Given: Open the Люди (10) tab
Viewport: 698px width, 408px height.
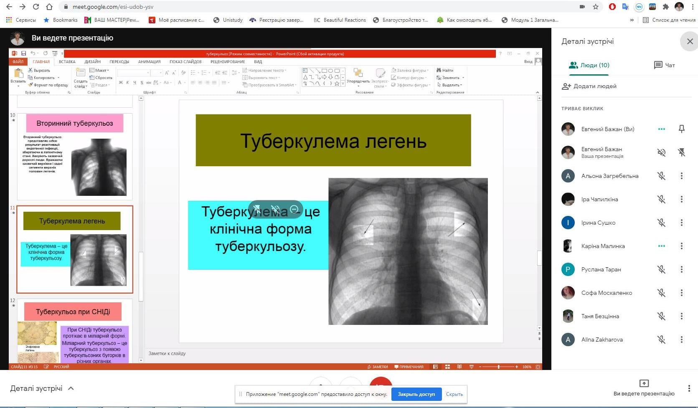Looking at the screenshot, I should click(x=589, y=65).
